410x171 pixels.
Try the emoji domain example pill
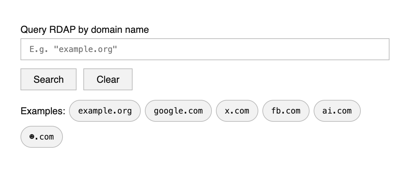(x=42, y=137)
